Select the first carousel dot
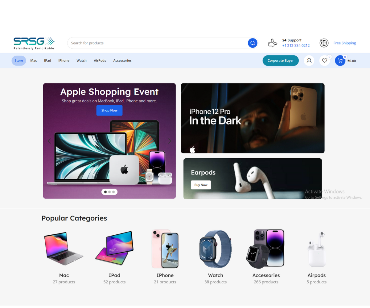This screenshot has width=370, height=308. 105,192
